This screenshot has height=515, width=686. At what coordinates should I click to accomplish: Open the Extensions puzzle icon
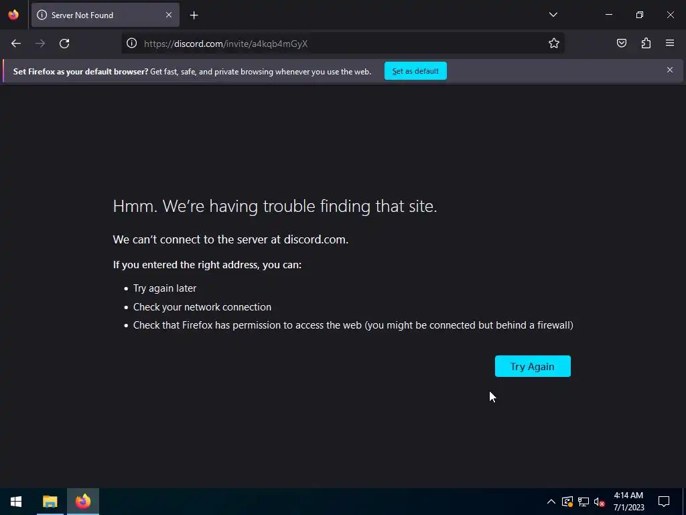coord(646,44)
